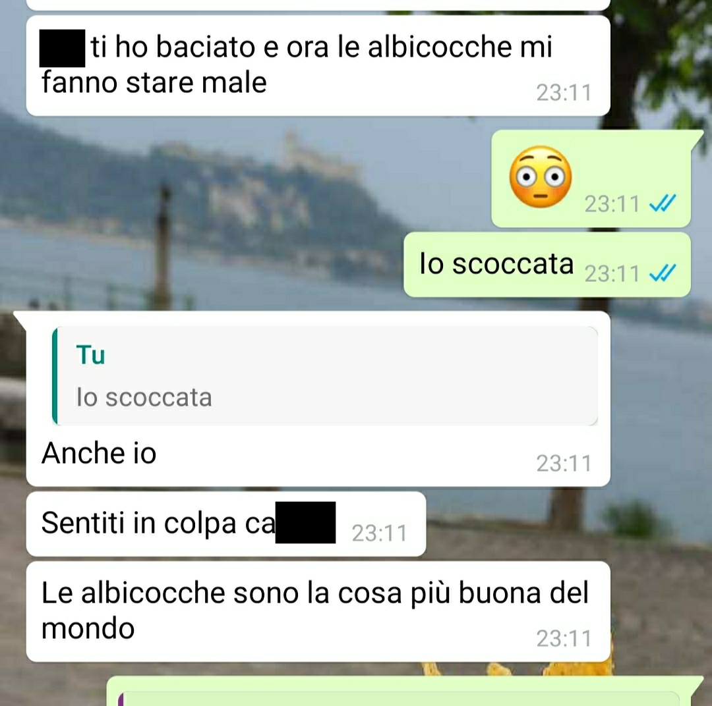Tap the blue double checkmarks beside the emoji
This screenshot has height=706, width=712.
pos(663,204)
